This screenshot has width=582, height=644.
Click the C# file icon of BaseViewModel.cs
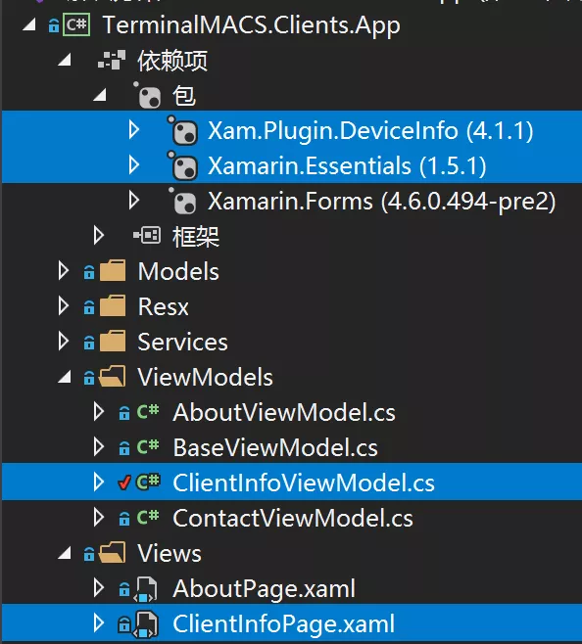(x=148, y=446)
